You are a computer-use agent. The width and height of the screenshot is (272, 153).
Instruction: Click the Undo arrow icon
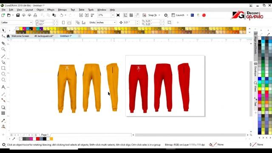(61, 15)
